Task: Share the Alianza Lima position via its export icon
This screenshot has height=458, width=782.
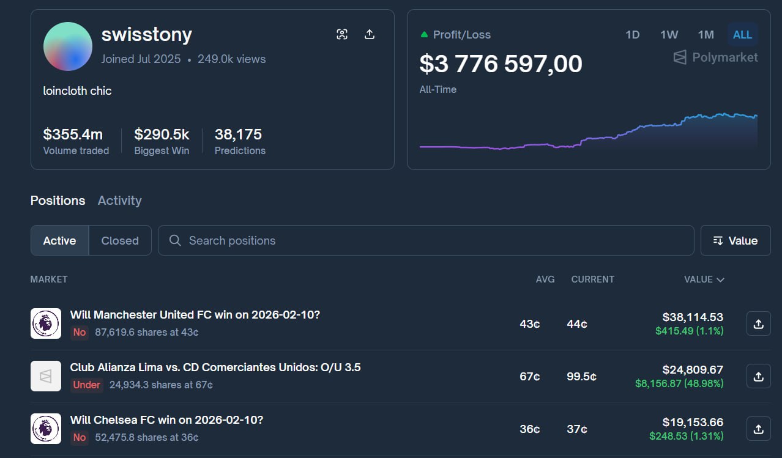Action: tap(758, 376)
